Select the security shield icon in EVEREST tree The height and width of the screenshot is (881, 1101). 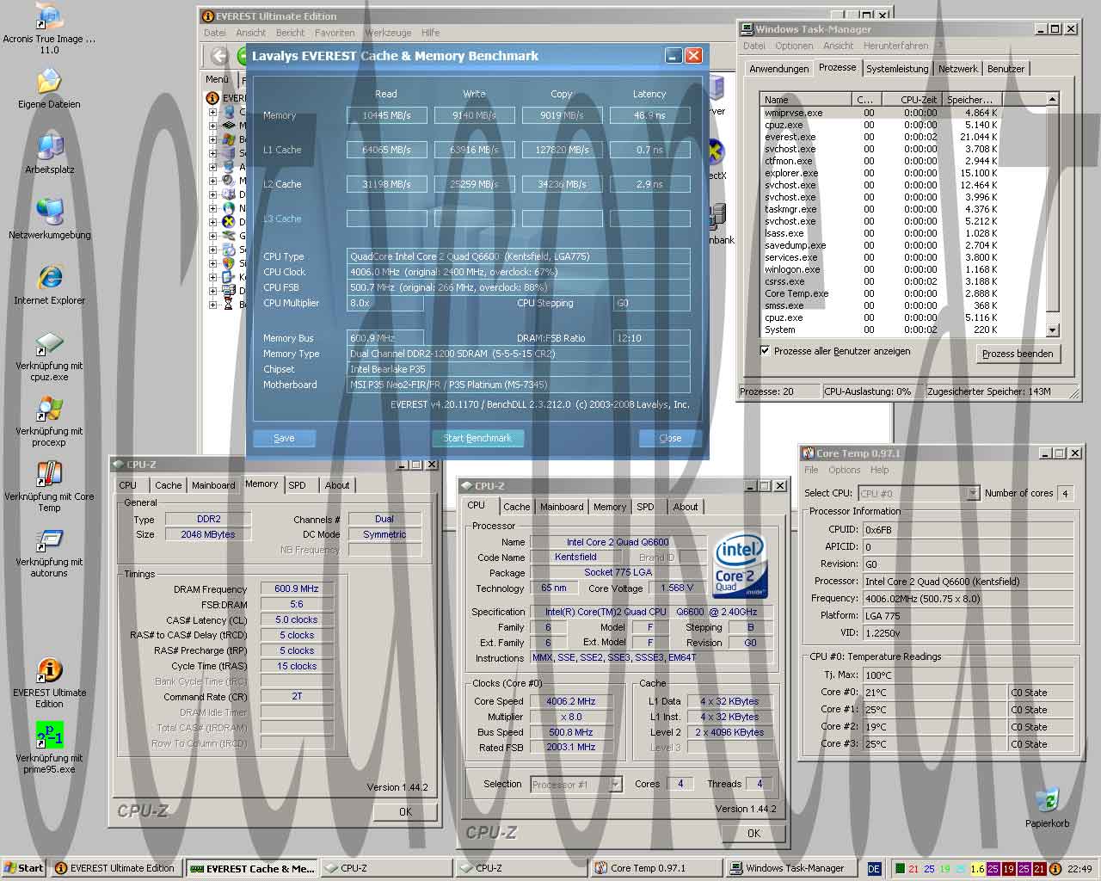tap(229, 263)
